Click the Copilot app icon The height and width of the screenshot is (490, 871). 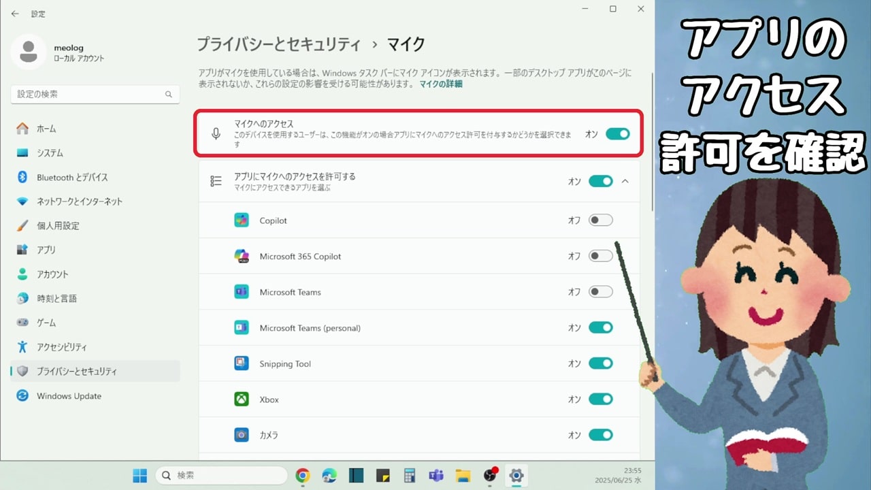(x=242, y=220)
